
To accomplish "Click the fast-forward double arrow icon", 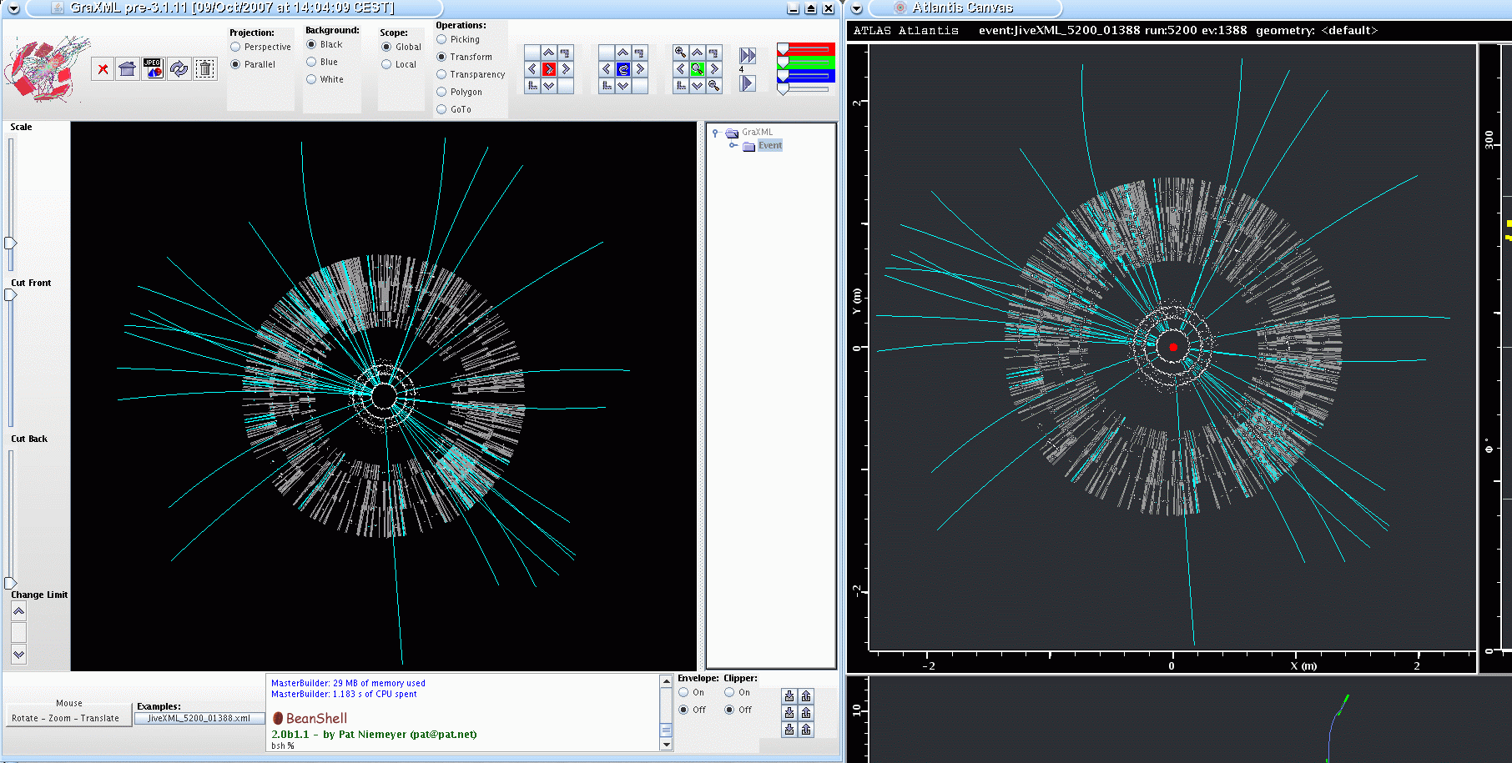I will 748,56.
